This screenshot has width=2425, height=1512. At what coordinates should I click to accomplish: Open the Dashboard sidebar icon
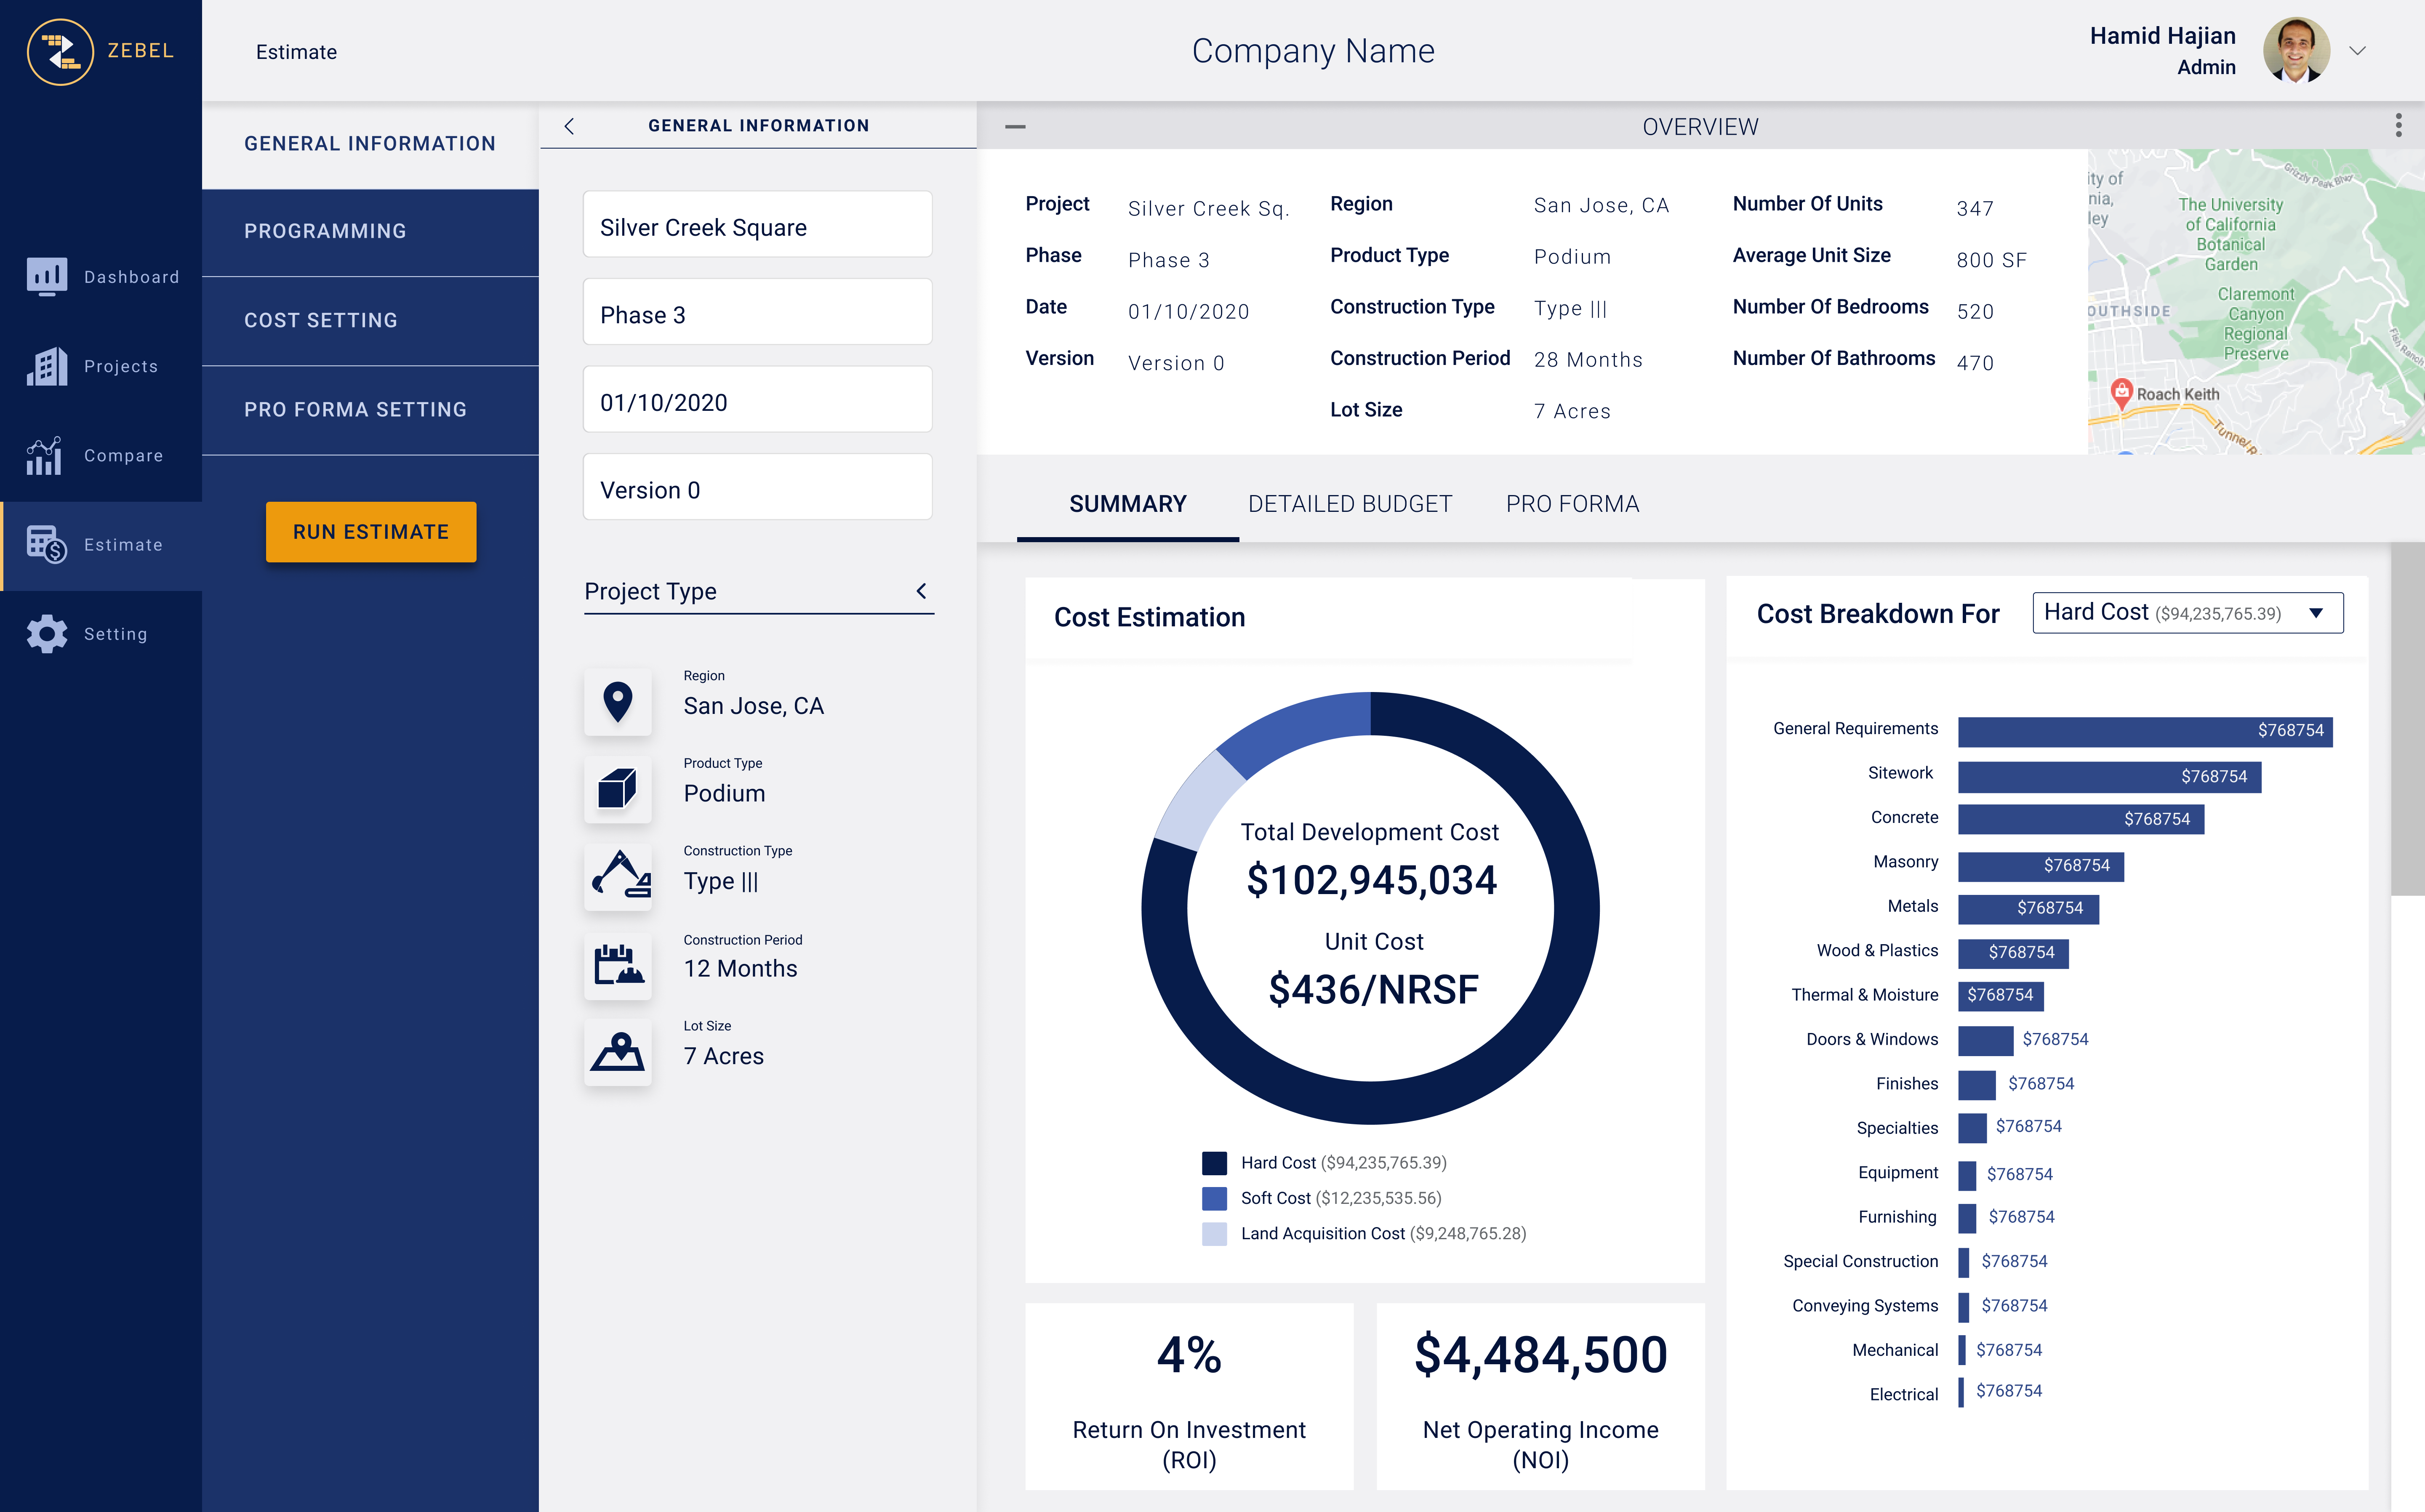(x=47, y=277)
